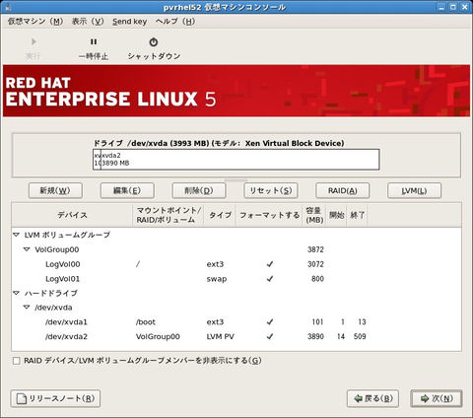The width and height of the screenshot is (473, 418).
Task: Toggle format checkmark for LogVol01
Action: [270, 279]
